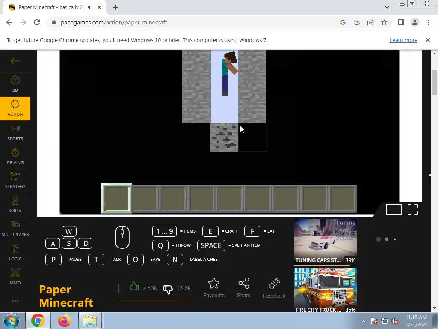The height and width of the screenshot is (329, 438).
Task: Close the Paper Minecraft tab
Action: point(99,7)
